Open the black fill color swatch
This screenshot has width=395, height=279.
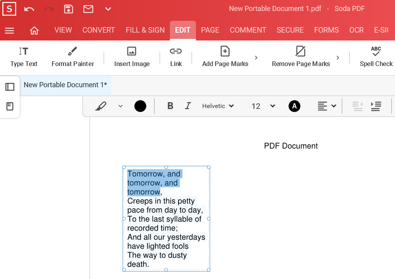pos(140,106)
